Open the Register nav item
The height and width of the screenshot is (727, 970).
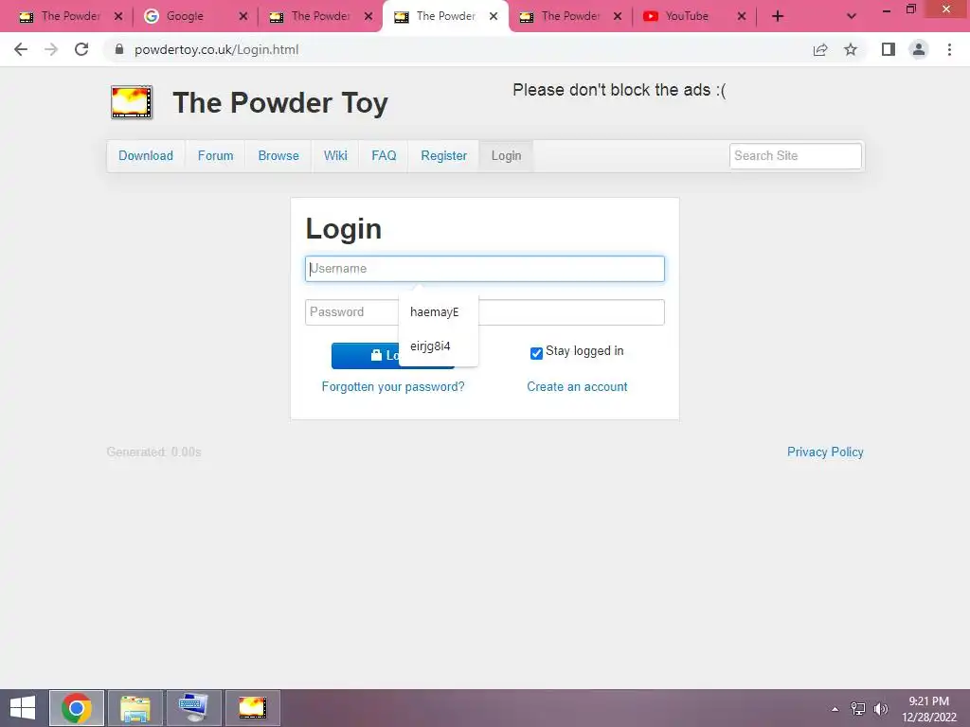coord(443,156)
